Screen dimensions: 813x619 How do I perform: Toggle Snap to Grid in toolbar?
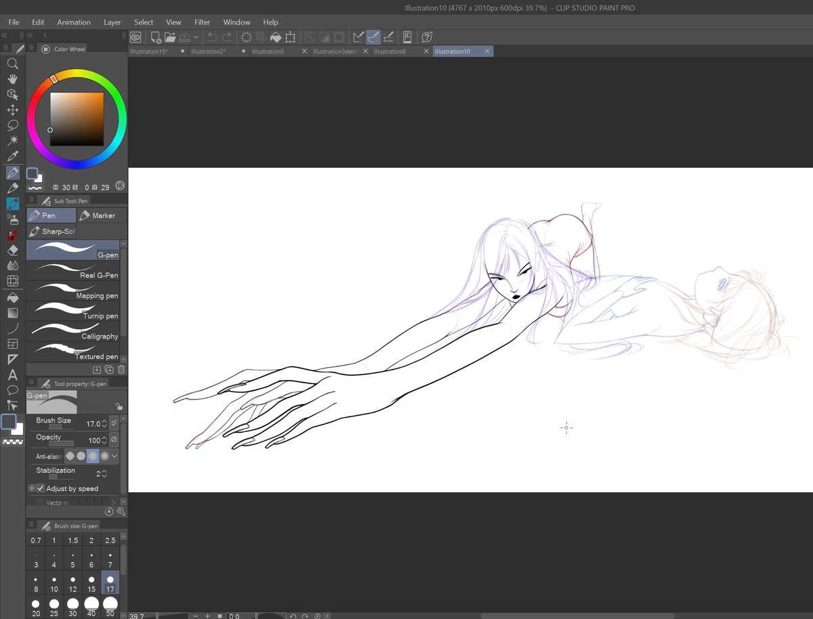pyautogui.click(x=389, y=37)
